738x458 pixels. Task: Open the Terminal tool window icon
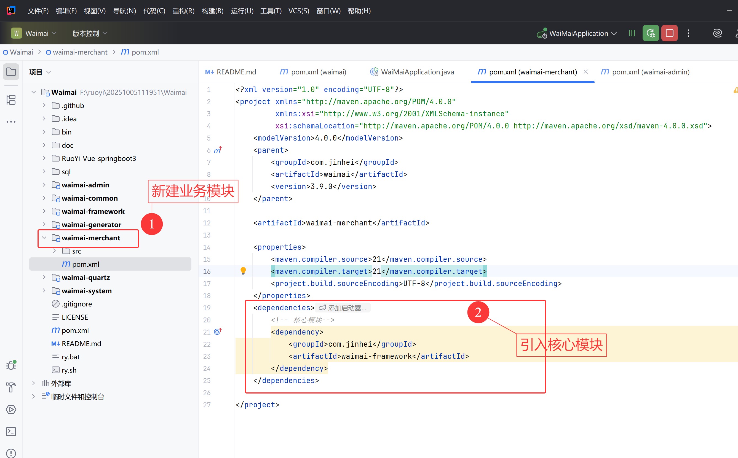point(11,431)
